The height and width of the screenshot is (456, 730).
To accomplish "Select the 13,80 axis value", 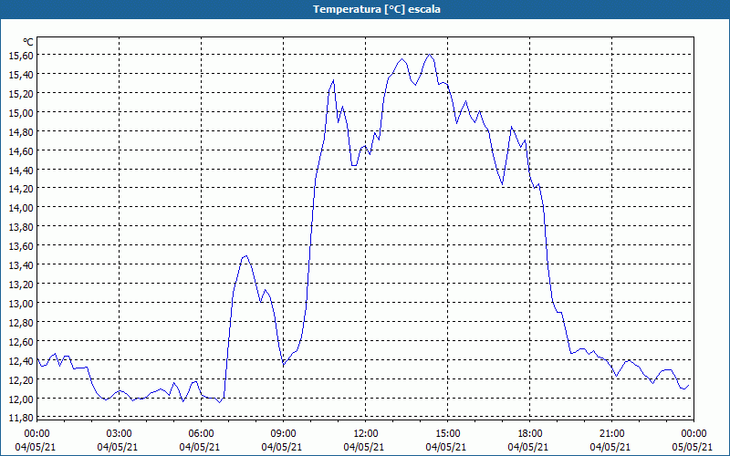I will pyautogui.click(x=21, y=226).
